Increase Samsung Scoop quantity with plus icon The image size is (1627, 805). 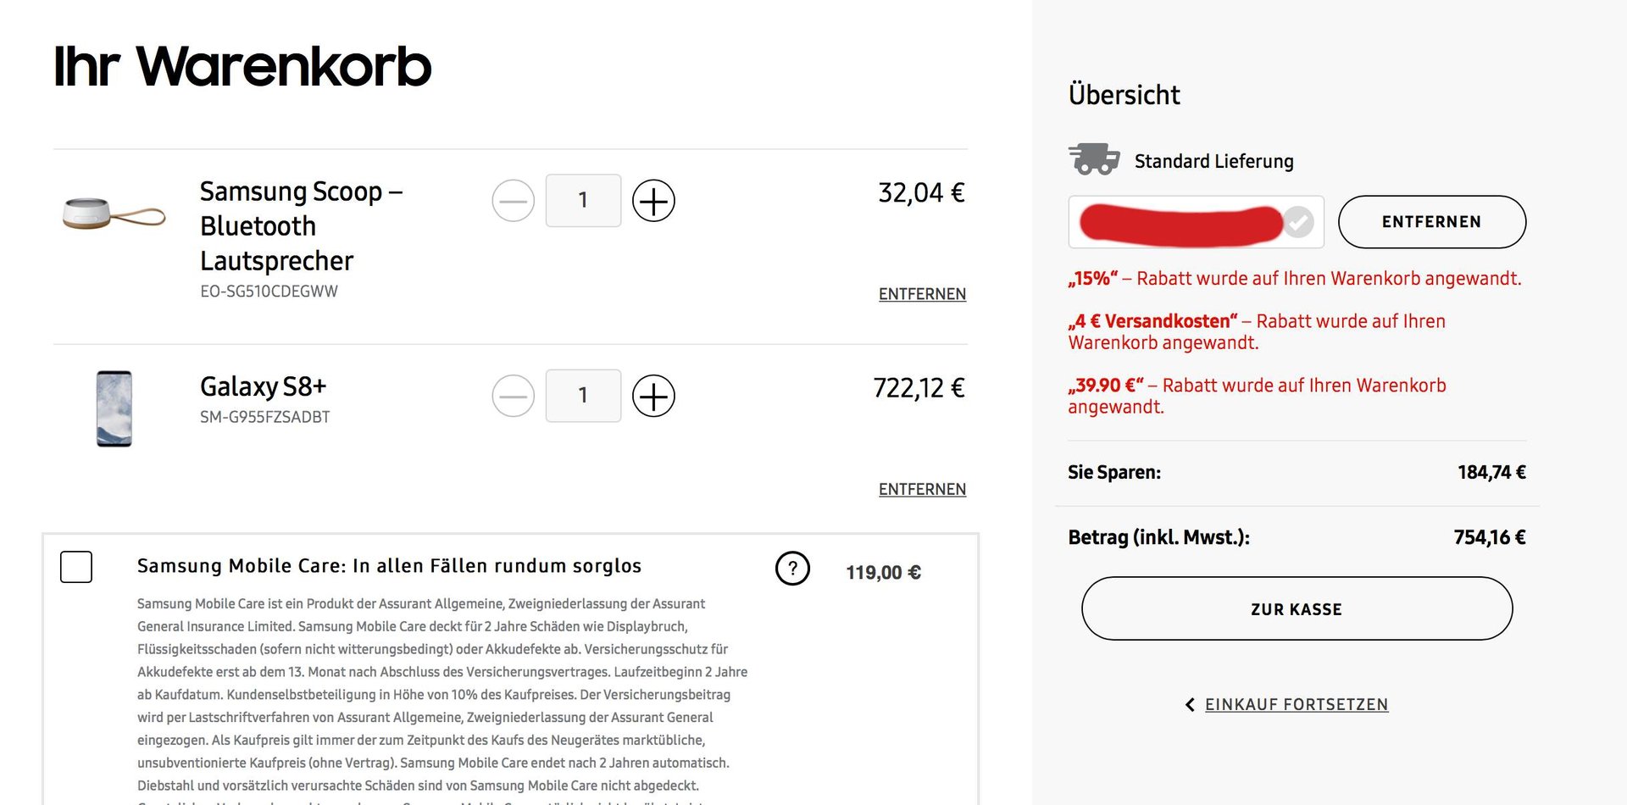[x=653, y=201]
